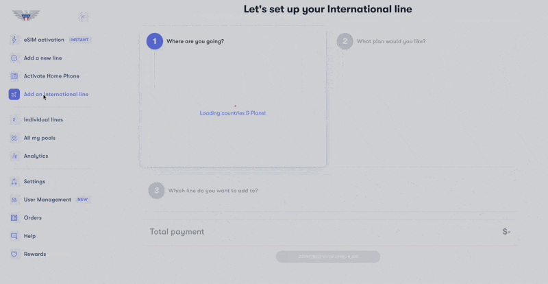Screen dimensions: 548x284
Task: Click the eSIM activation lightning icon
Action: pyautogui.click(x=14, y=40)
